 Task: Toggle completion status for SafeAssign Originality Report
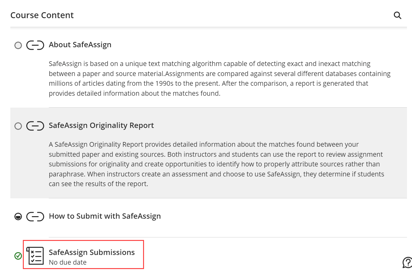pyautogui.click(x=18, y=126)
